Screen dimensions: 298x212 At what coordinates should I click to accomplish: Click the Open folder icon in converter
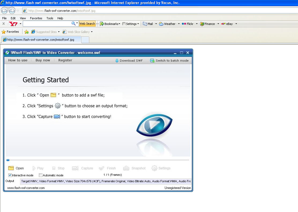pyautogui.click(x=11, y=168)
